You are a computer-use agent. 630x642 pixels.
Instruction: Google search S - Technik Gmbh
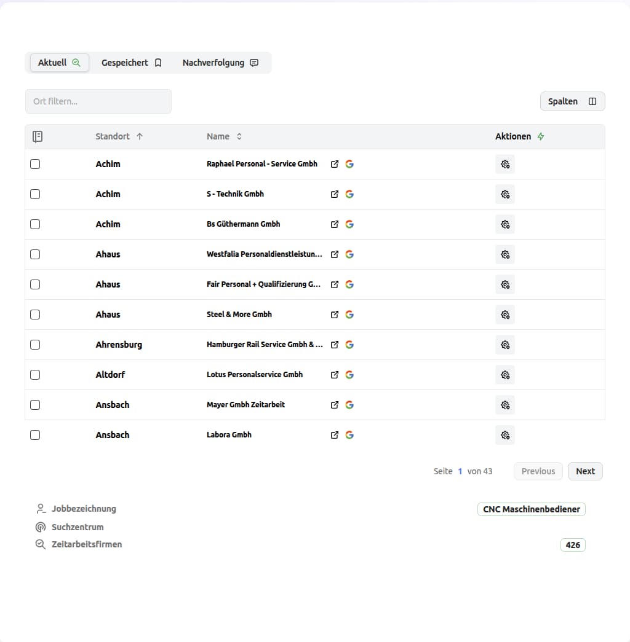pos(349,194)
